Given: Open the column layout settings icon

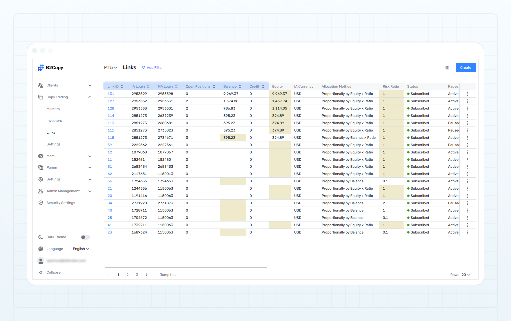Looking at the screenshot, I should click(x=447, y=68).
